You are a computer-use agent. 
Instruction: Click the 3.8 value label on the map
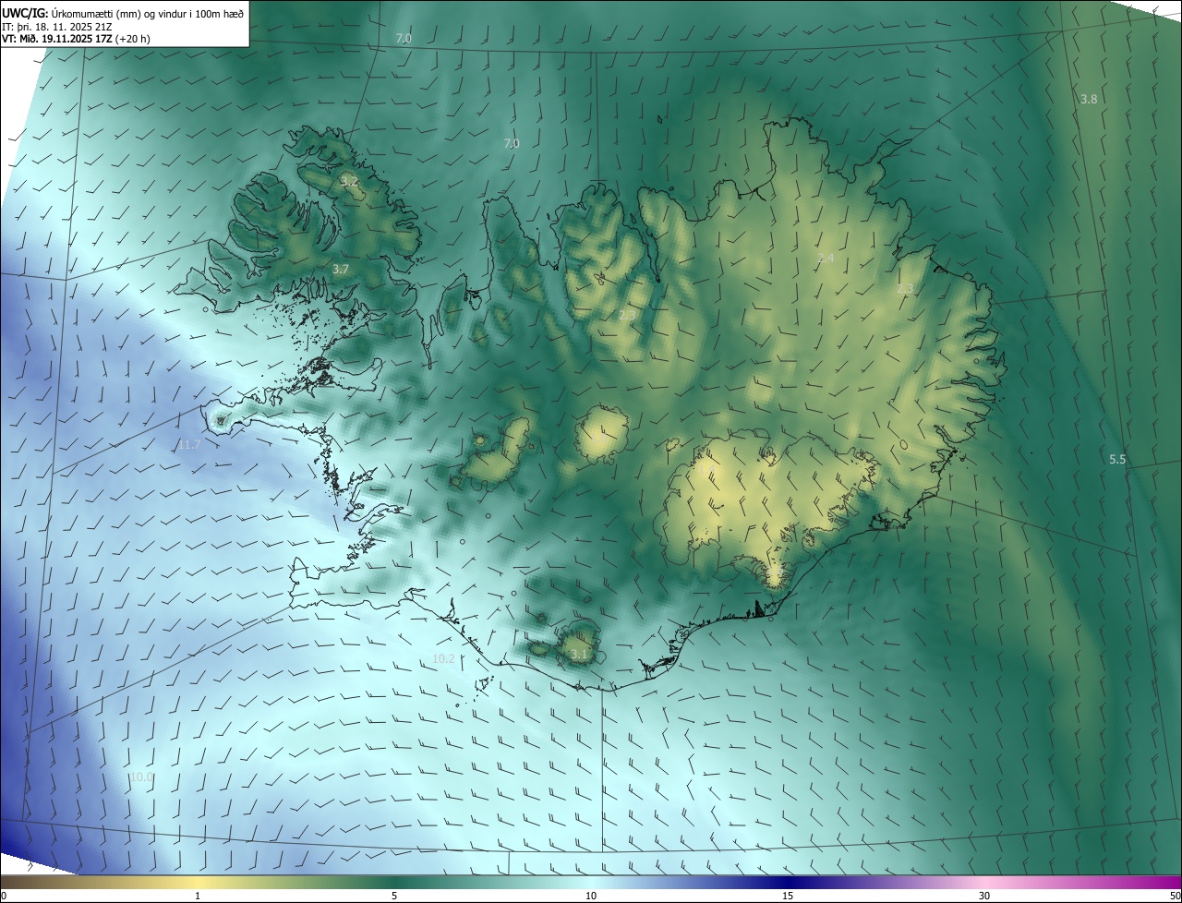pos(1089,99)
